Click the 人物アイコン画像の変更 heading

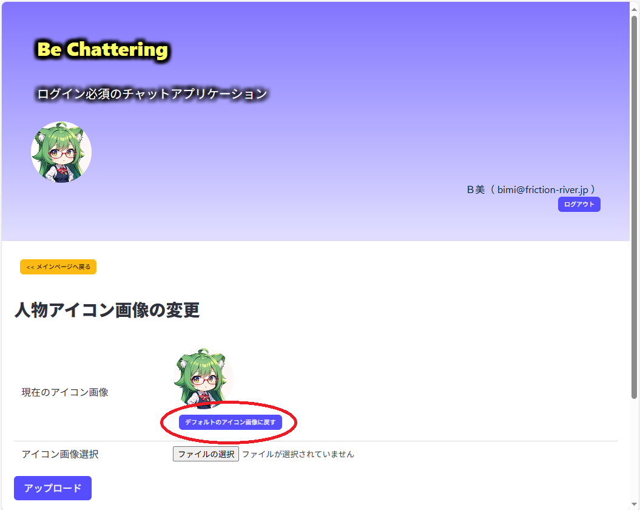pyautogui.click(x=107, y=310)
